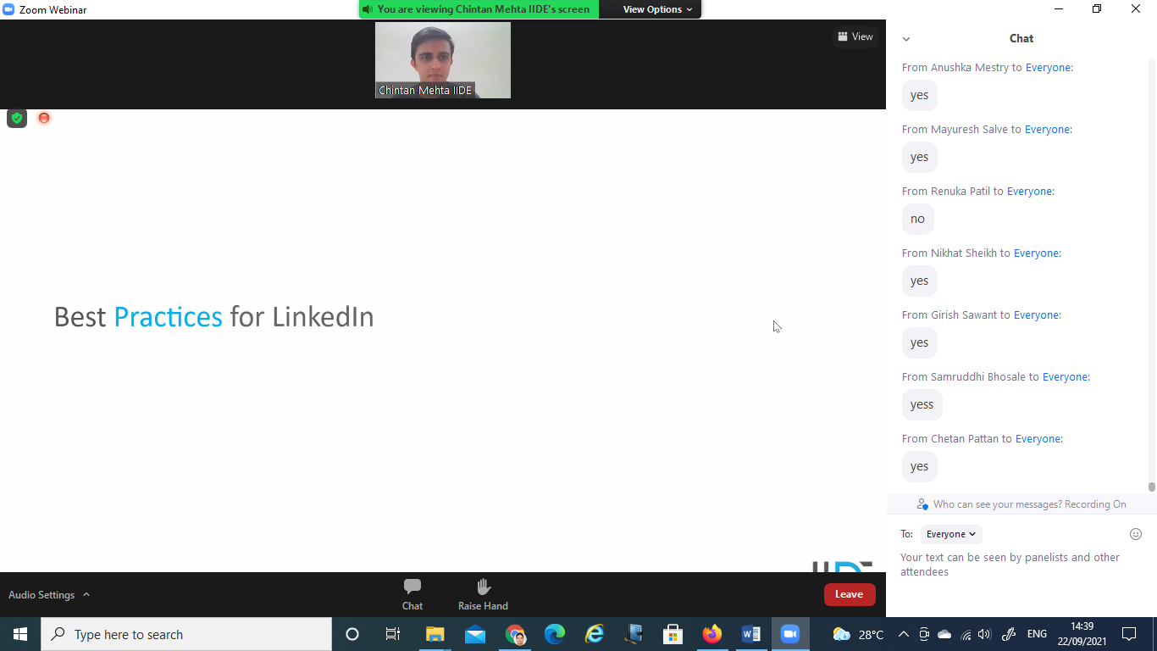Collapse the Chat panel with the chevron
The width and height of the screenshot is (1157, 651).
pyautogui.click(x=906, y=39)
